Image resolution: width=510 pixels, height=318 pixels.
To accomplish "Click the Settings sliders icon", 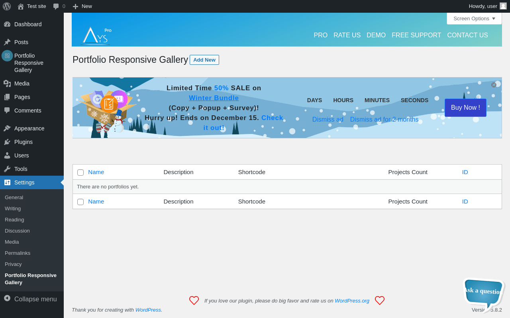I will pos(7,182).
